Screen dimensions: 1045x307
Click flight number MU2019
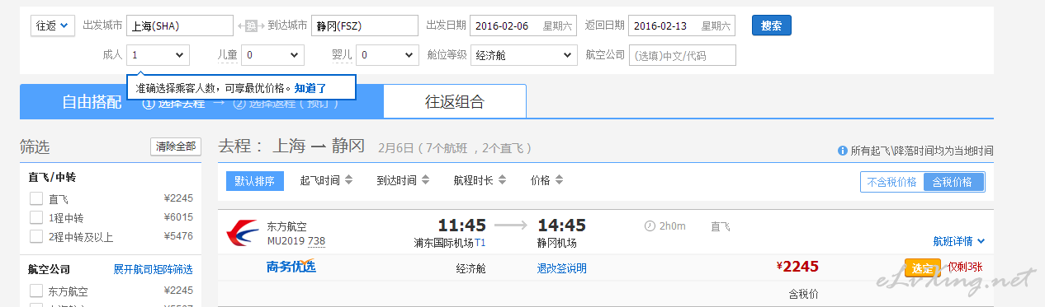(x=286, y=241)
